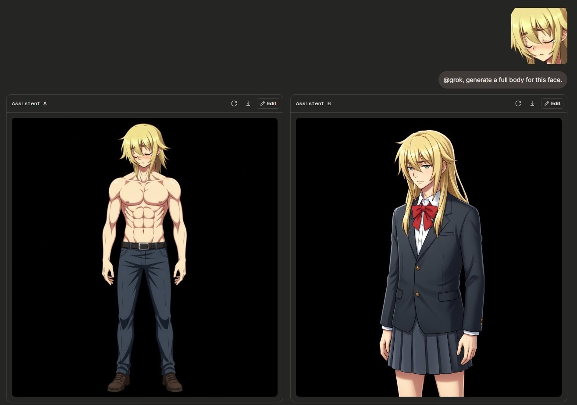Select the '@grok, generate a full body' message

tap(503, 80)
